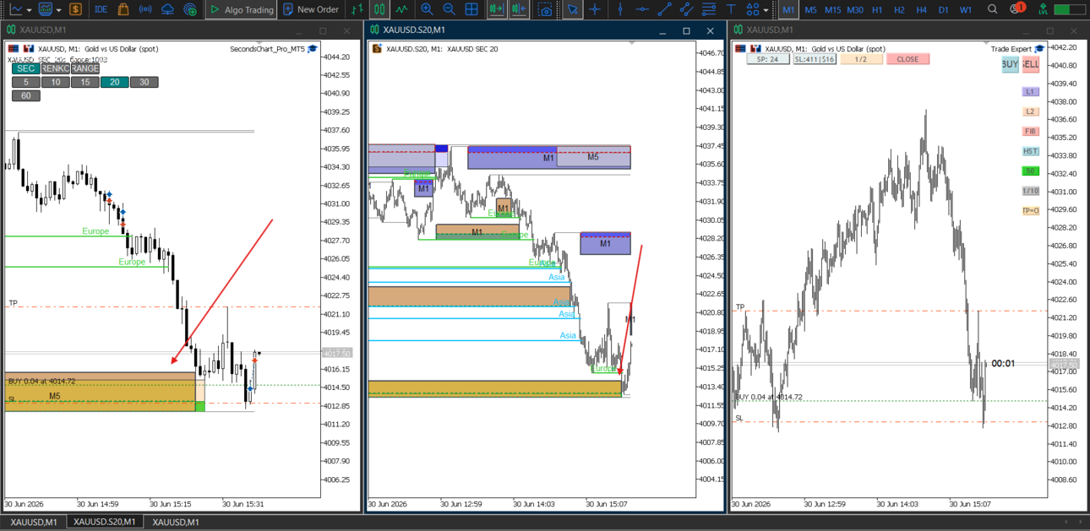
Task: Select the text label tool
Action: 731,9
